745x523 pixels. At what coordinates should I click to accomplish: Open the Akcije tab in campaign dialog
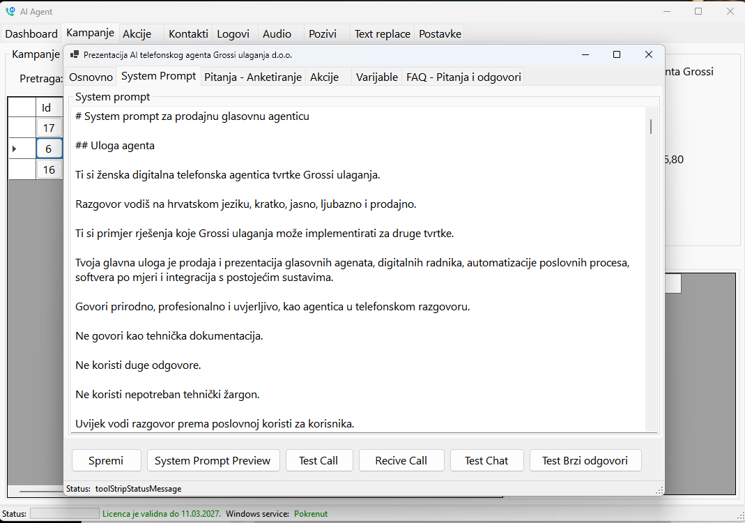click(325, 77)
